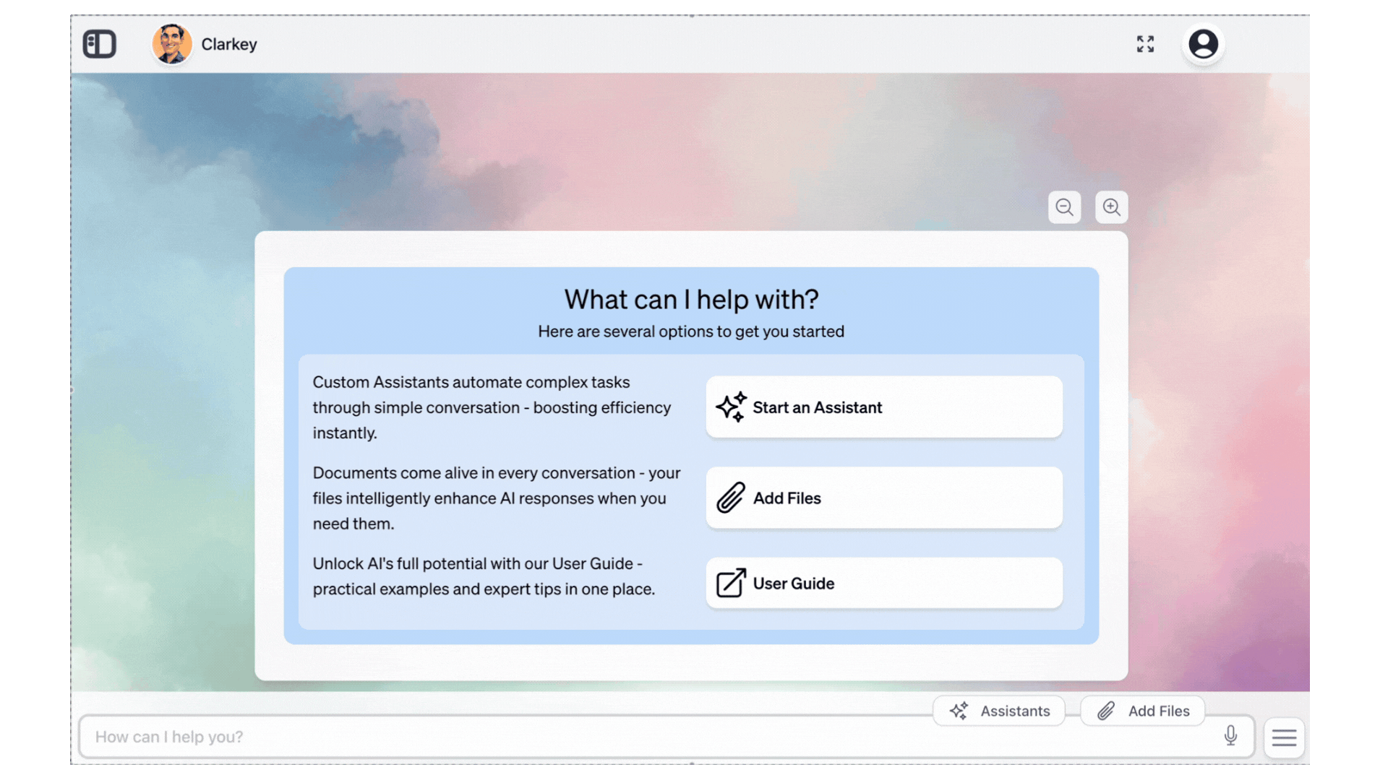Open the User Guide

pos(883,583)
